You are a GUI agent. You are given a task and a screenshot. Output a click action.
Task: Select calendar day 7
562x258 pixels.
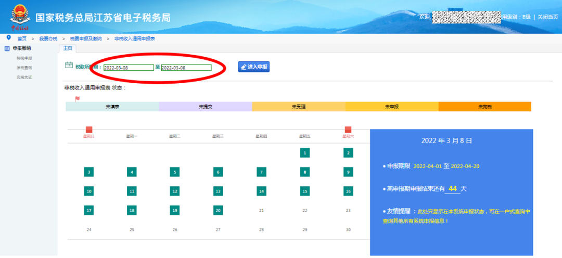coord(262,172)
